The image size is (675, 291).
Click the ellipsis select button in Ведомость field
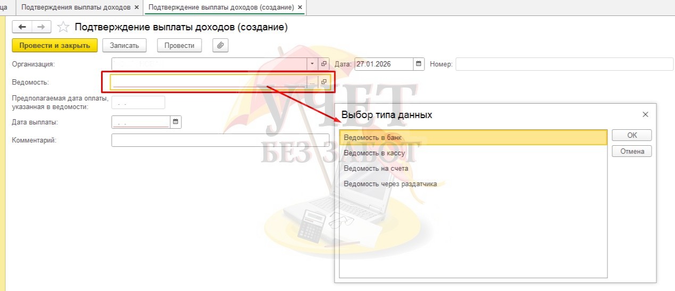click(x=313, y=81)
